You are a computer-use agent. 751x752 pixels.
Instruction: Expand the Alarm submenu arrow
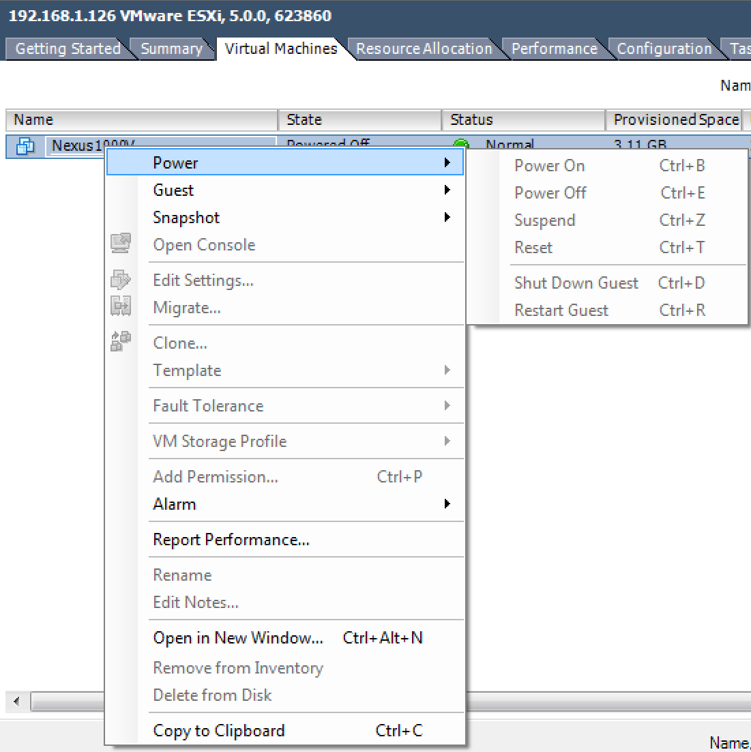447,504
